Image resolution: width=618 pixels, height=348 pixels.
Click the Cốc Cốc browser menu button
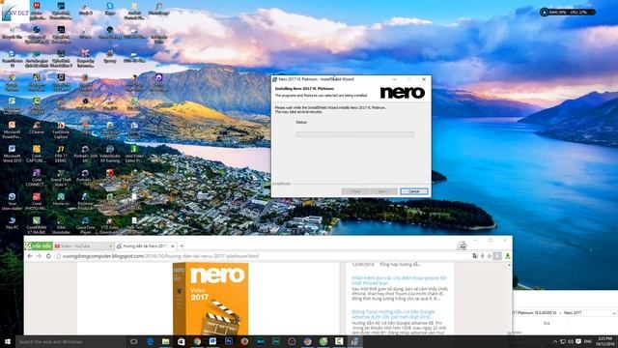pos(39,246)
